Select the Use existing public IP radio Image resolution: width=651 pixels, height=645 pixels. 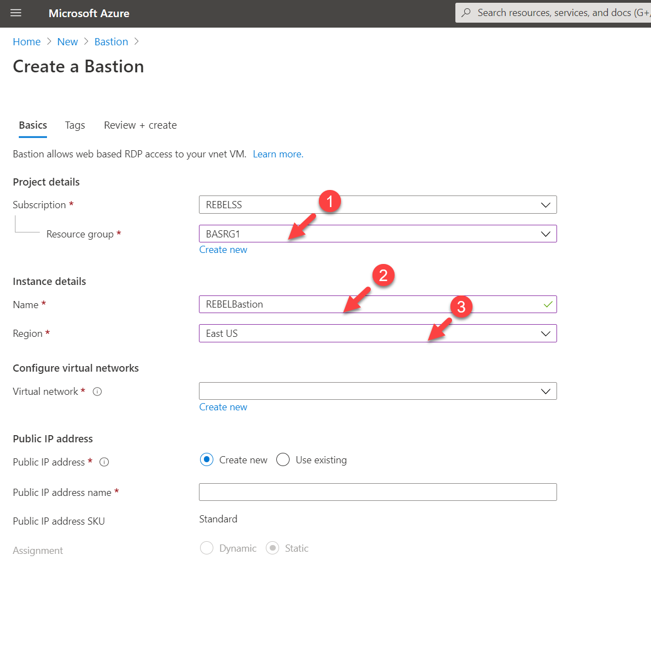283,459
